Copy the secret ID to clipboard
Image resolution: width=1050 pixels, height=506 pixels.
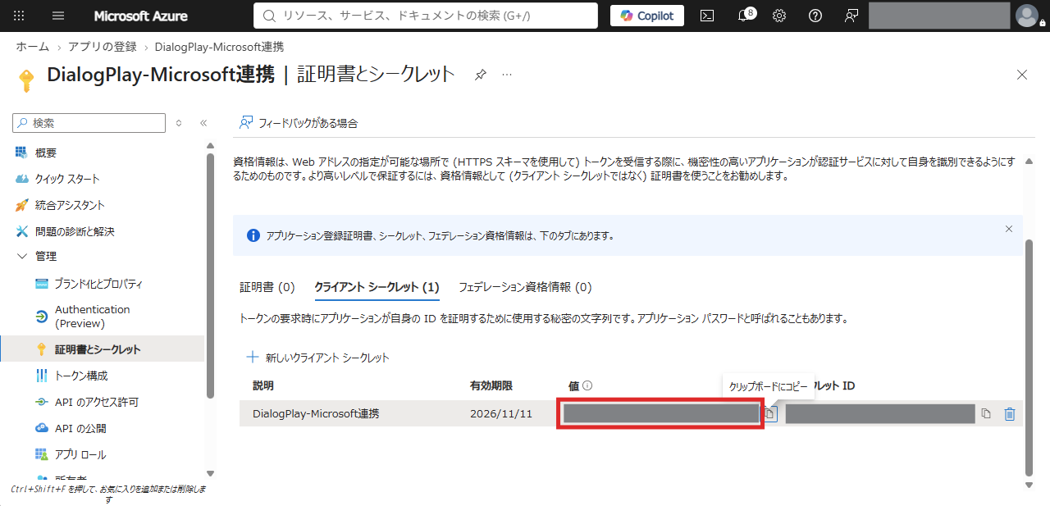pos(986,414)
